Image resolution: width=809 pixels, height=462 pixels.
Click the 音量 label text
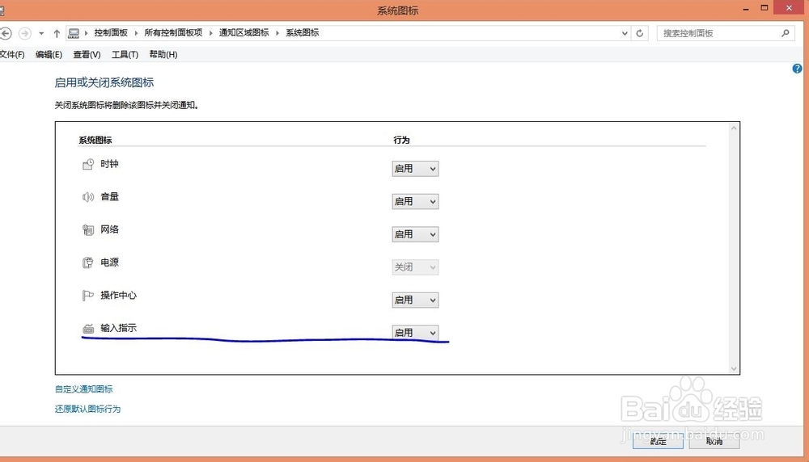pos(109,197)
